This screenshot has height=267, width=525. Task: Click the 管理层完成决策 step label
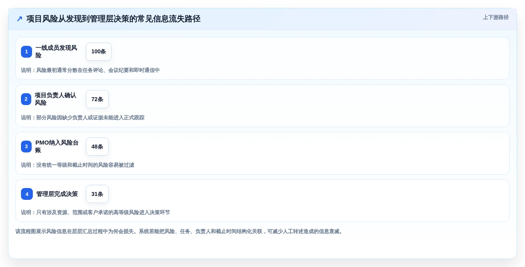57,194
